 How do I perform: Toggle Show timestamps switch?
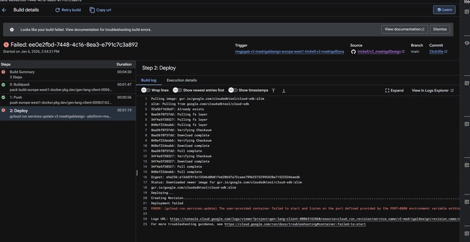(233, 90)
